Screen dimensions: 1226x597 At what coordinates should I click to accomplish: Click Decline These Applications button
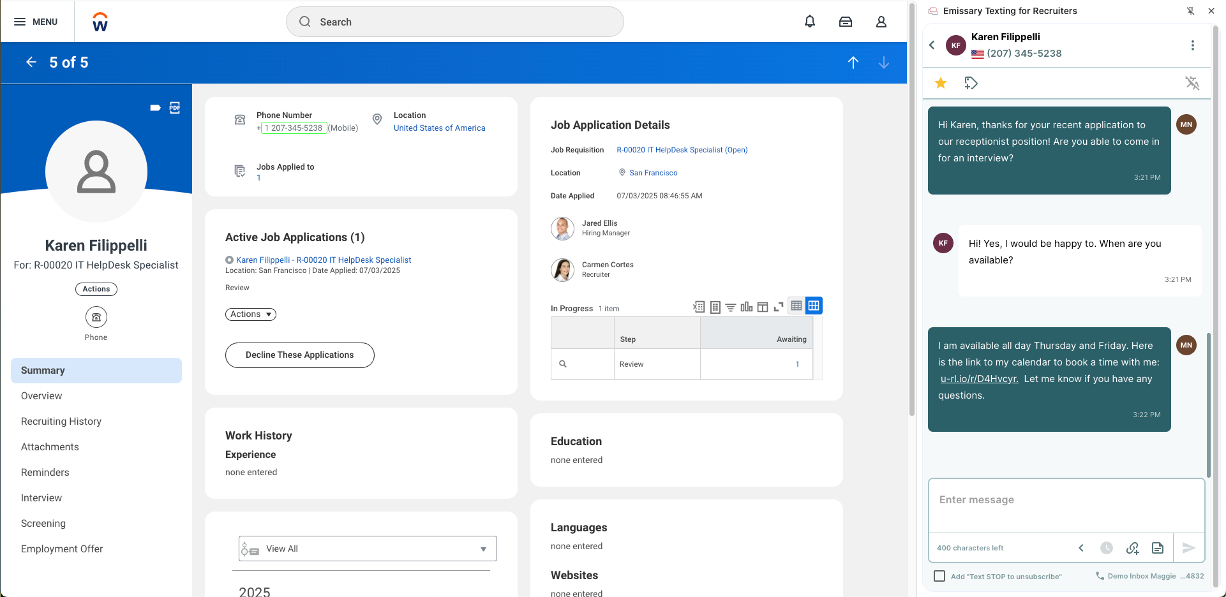[x=299, y=355]
